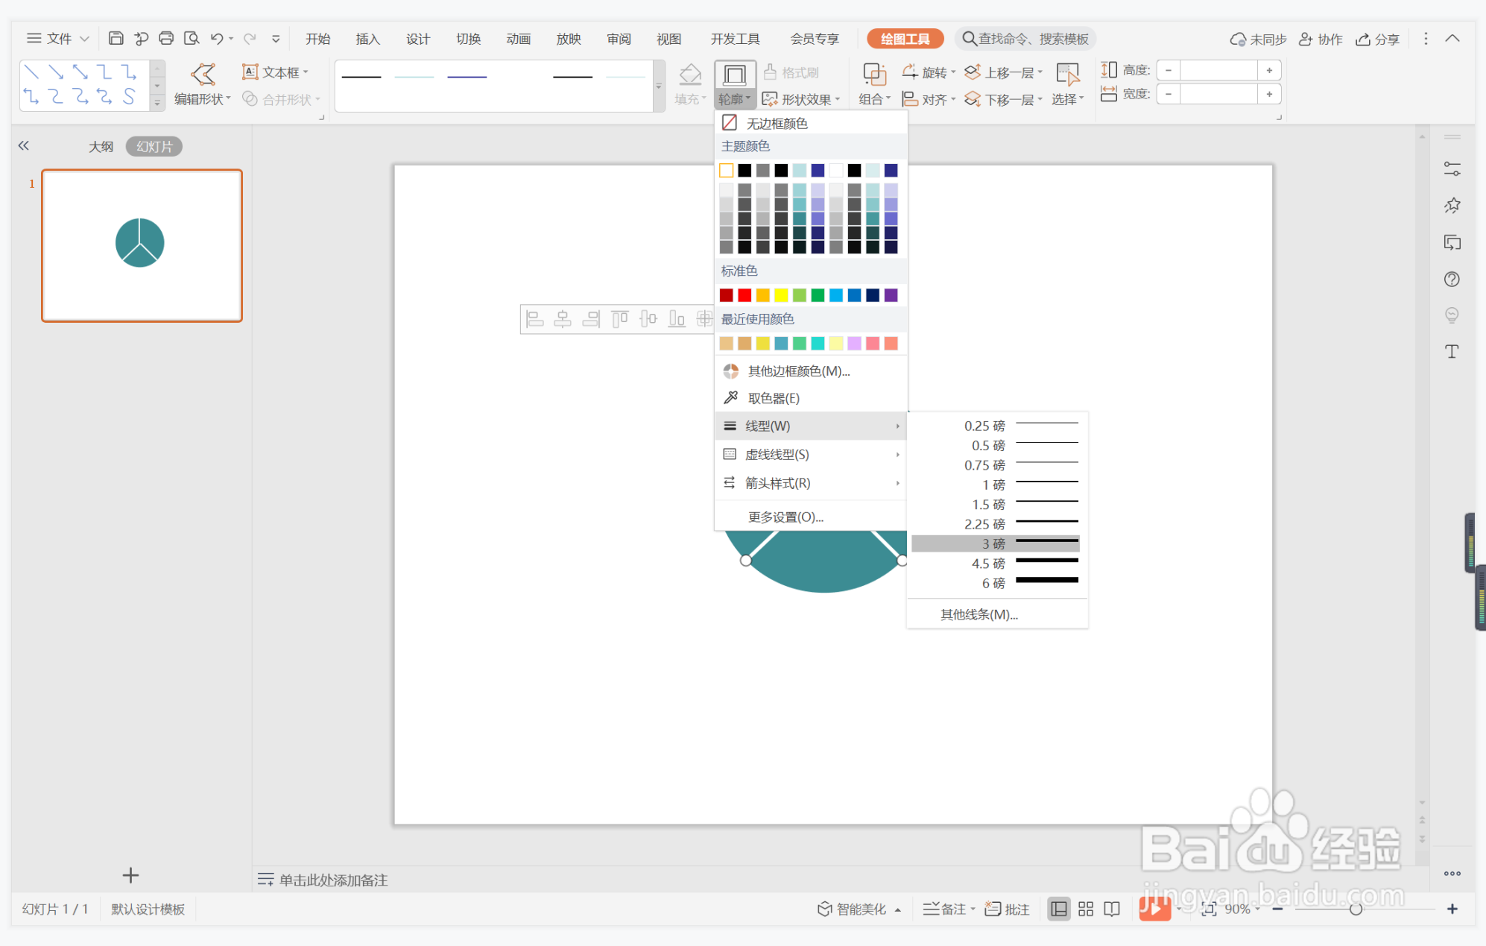Open the 视图 ribbon tab
Viewport: 1486px width, 946px height.
click(x=668, y=39)
